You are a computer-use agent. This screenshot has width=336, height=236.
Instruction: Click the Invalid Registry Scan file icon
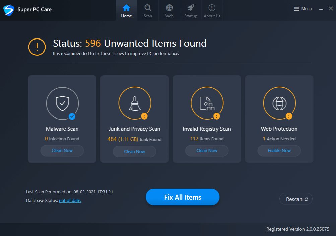click(207, 104)
